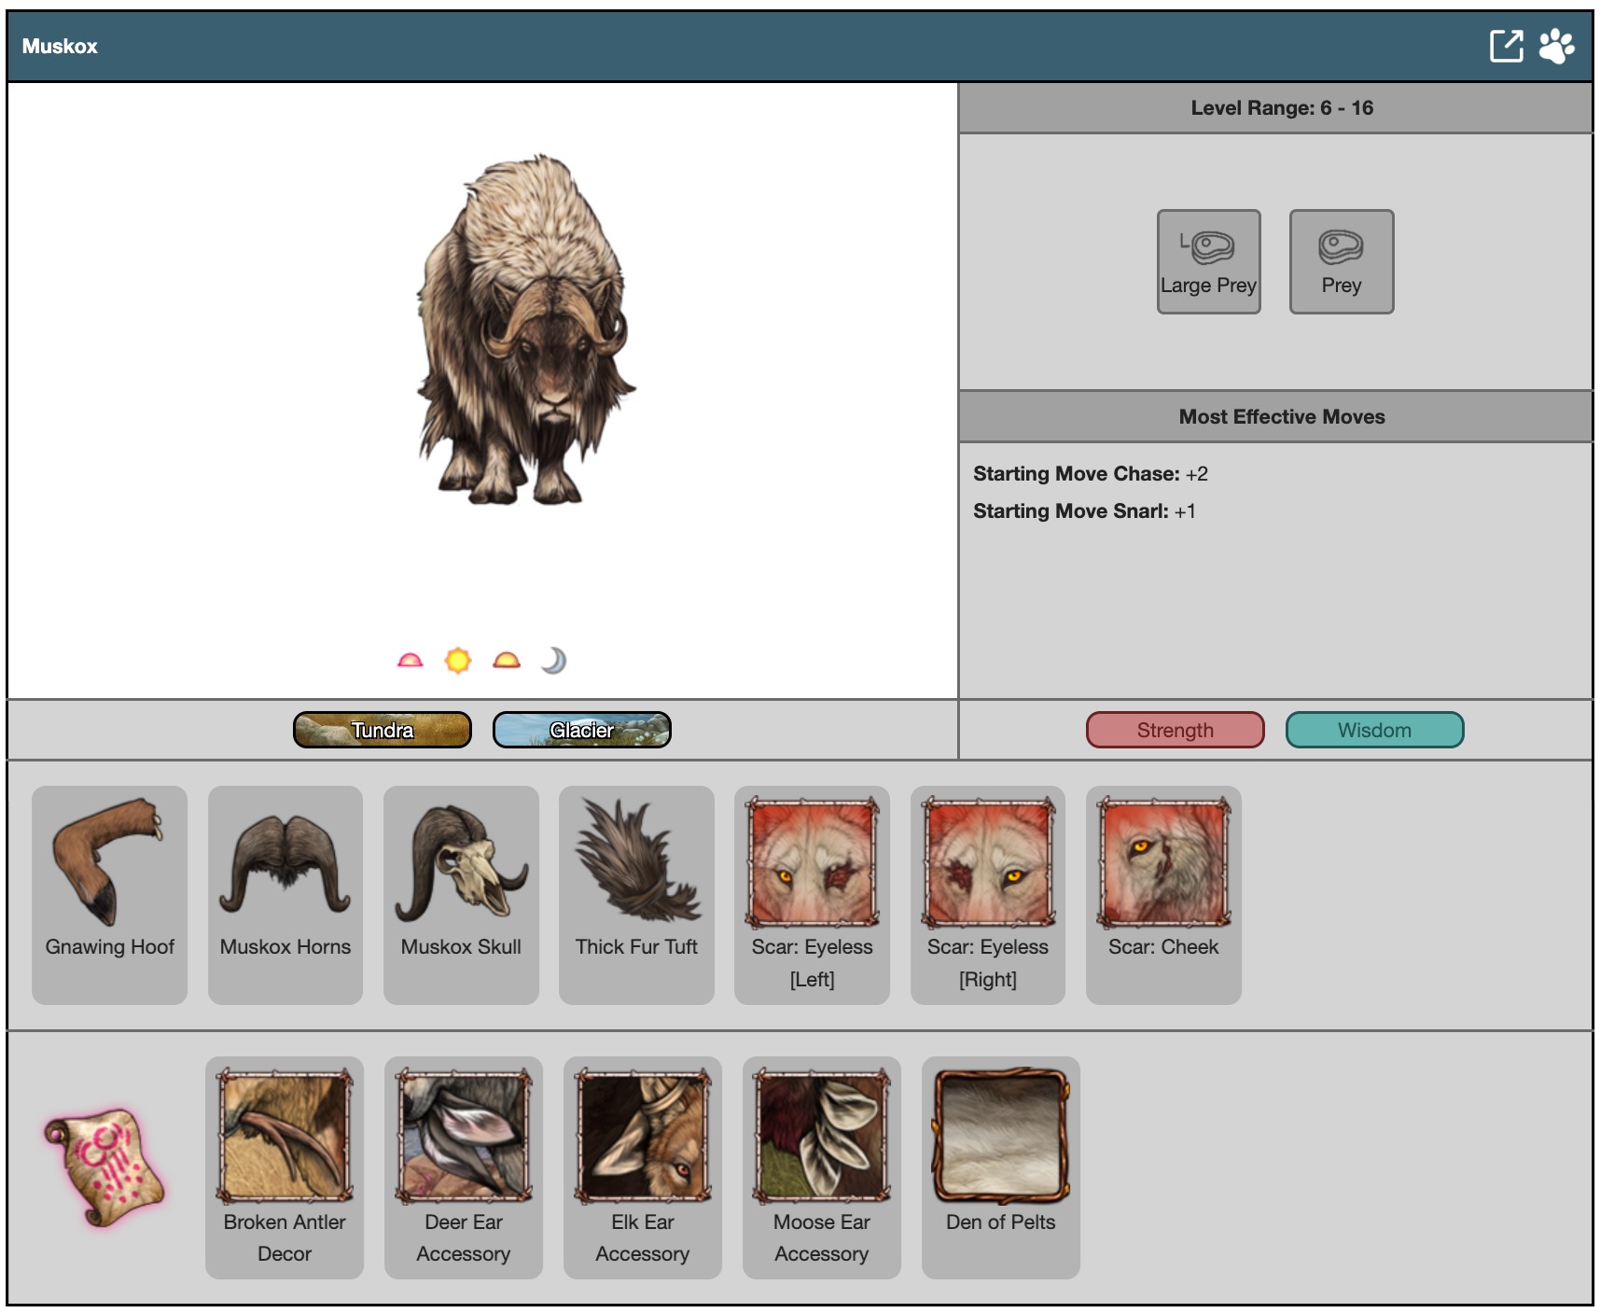Viewport: 1600px width, 1313px height.
Task: Open Scar: Eyeless [Left] thumbnail
Action: (x=812, y=863)
